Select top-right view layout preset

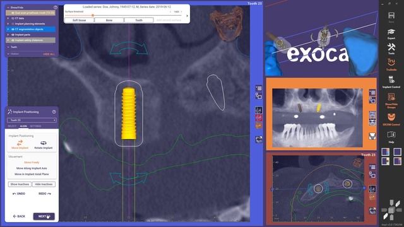[397, 152]
